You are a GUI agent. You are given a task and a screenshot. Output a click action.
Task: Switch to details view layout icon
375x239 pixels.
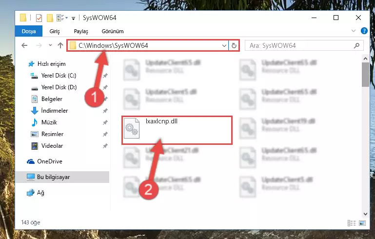(x=351, y=223)
